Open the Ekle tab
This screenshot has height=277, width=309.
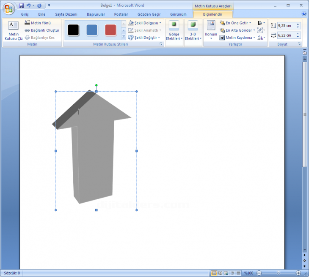click(42, 14)
